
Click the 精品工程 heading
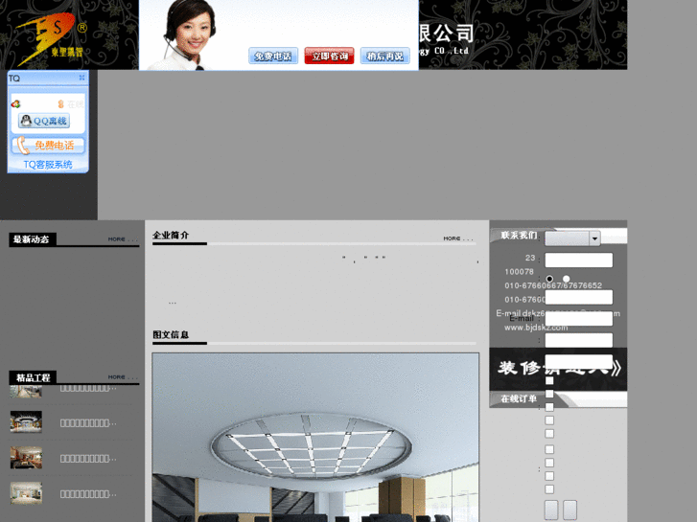(33, 378)
